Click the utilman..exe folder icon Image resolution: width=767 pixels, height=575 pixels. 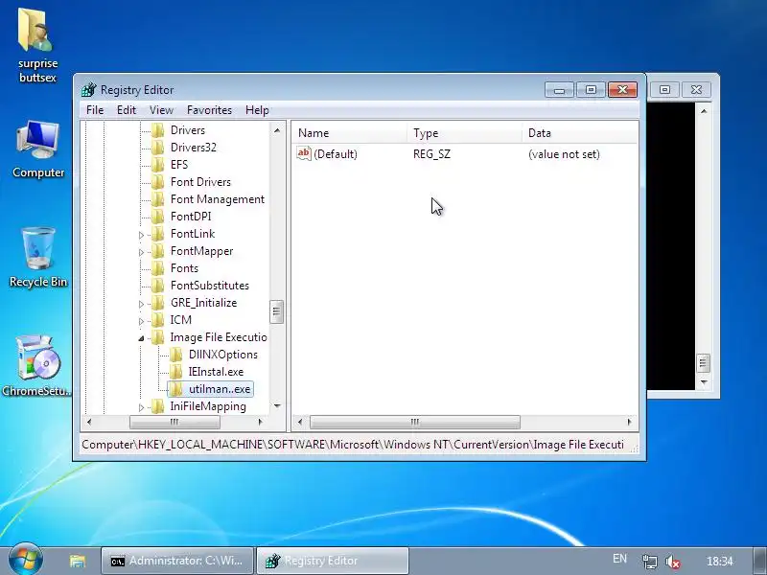point(176,389)
